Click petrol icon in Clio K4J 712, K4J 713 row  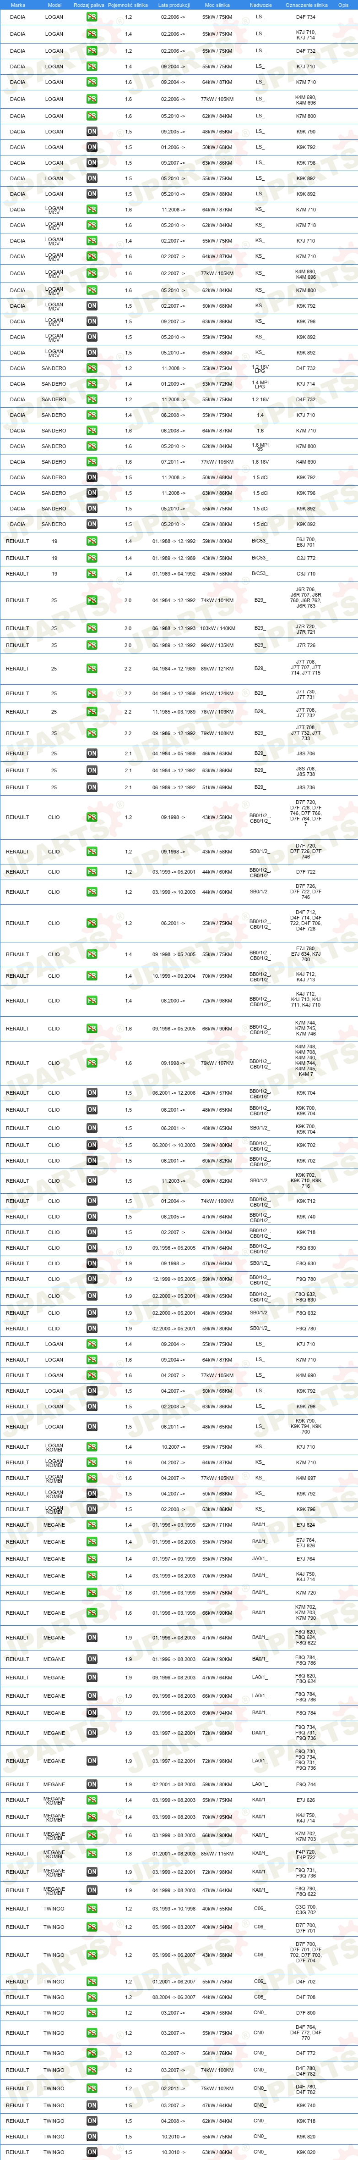coord(92,976)
